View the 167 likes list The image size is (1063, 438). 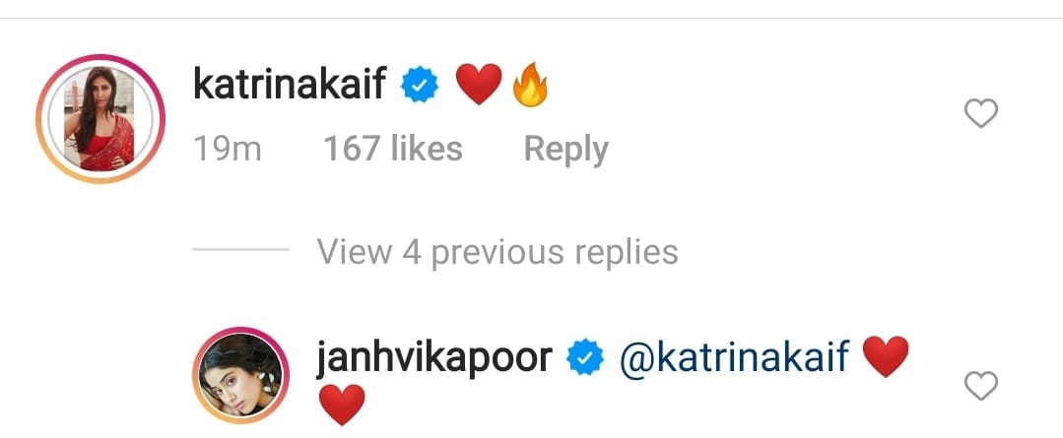point(393,149)
